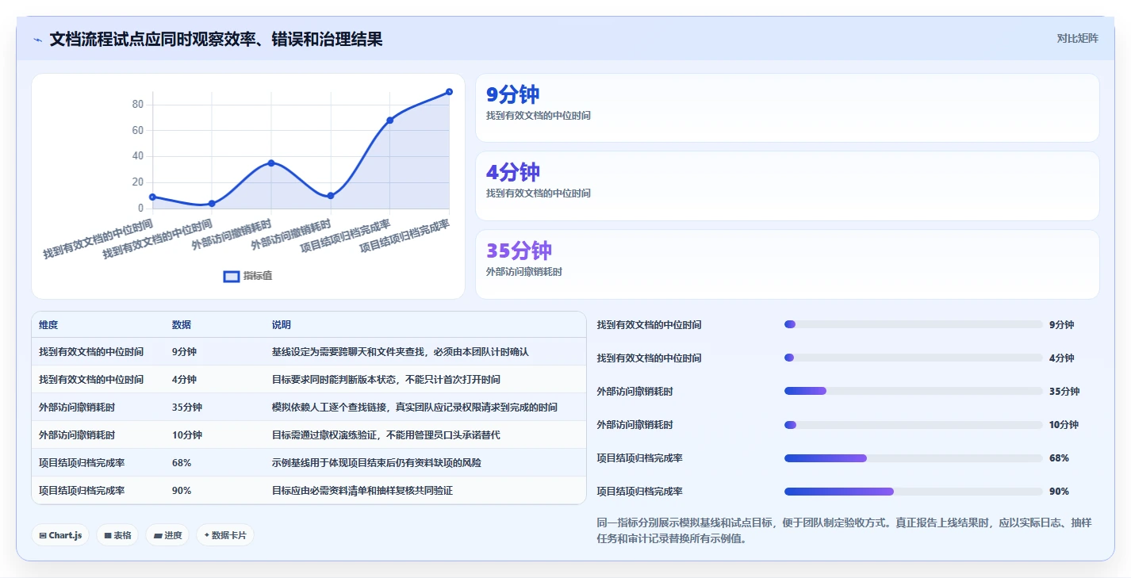Click the 20 label on the chart y-axis
This screenshot has height=578, width=1131.
[137, 182]
